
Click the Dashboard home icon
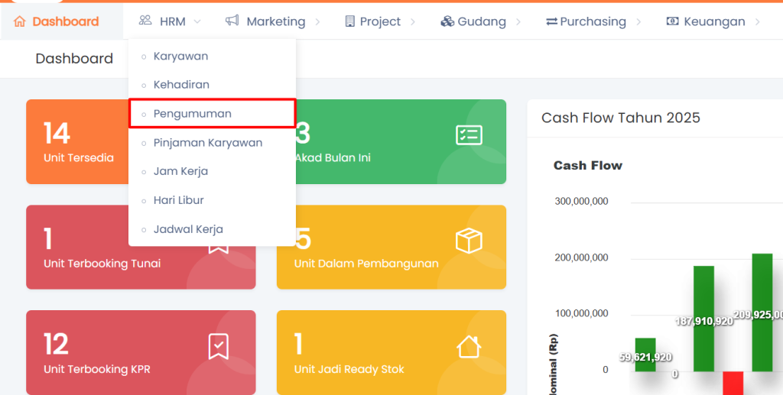20,21
